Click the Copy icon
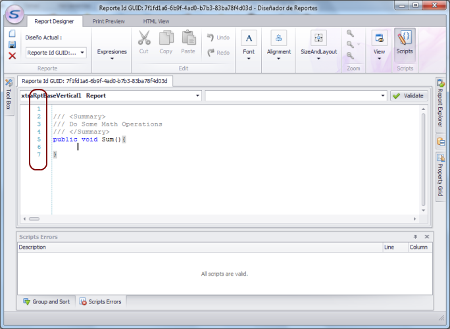450x329 pixels. [x=166, y=42]
